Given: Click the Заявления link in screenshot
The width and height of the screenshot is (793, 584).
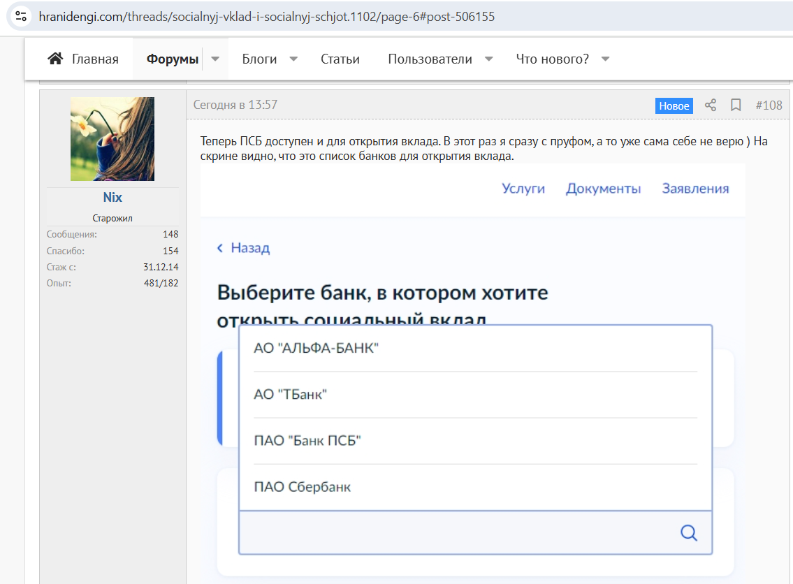Looking at the screenshot, I should 695,189.
